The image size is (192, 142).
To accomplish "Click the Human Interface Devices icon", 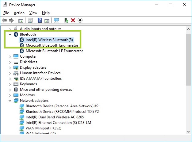I will pos(16,73).
